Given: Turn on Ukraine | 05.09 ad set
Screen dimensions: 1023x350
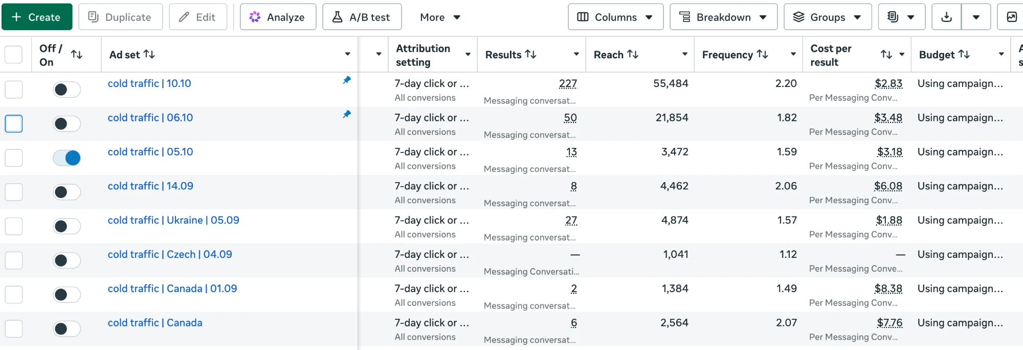Looking at the screenshot, I should tap(66, 226).
